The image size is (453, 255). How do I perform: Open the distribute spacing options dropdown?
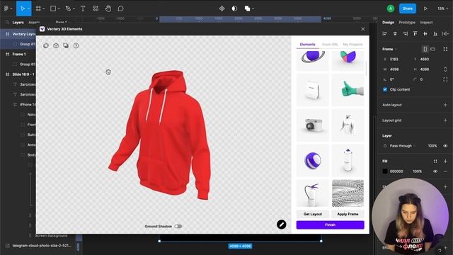click(x=445, y=34)
